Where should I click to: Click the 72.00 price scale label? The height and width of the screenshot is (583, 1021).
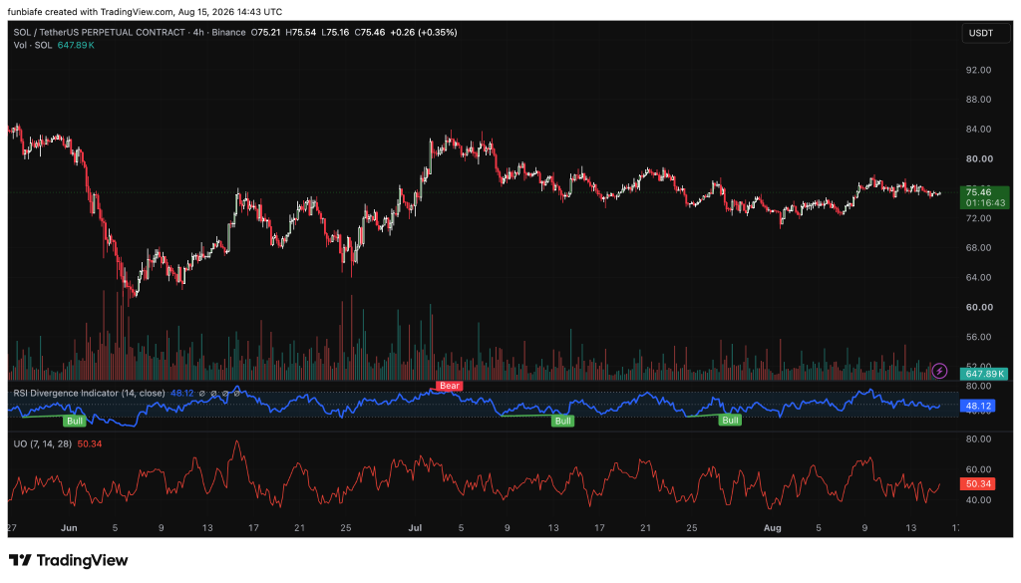[979, 218]
